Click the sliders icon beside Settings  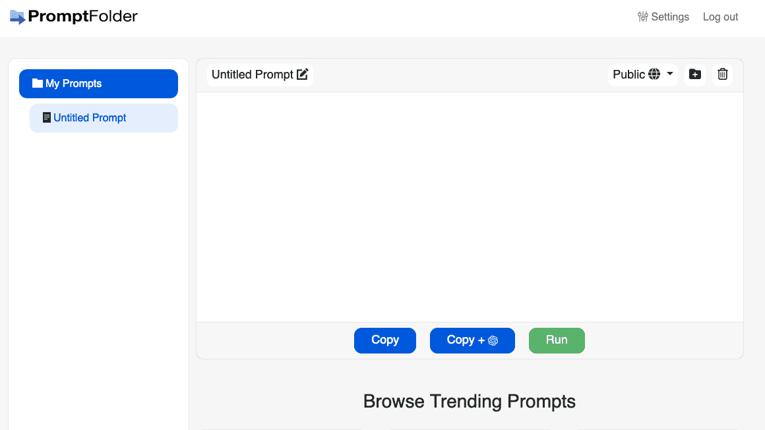click(642, 16)
